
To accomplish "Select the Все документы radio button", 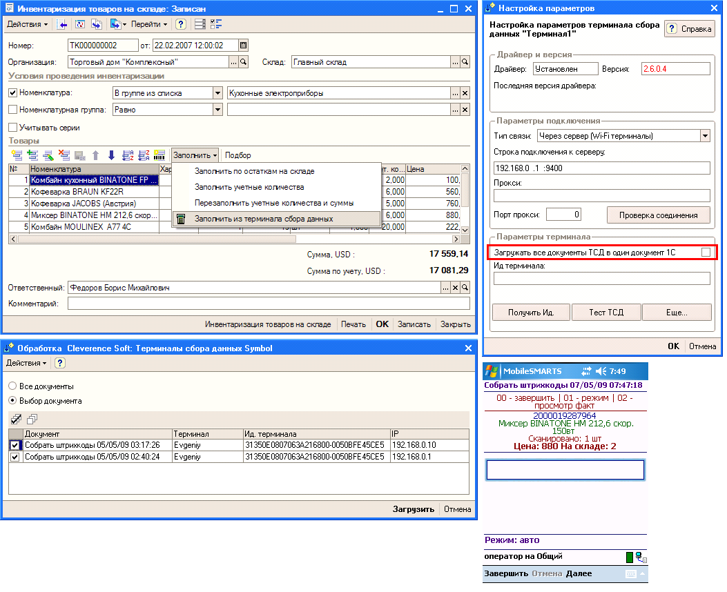I will [x=12, y=386].
